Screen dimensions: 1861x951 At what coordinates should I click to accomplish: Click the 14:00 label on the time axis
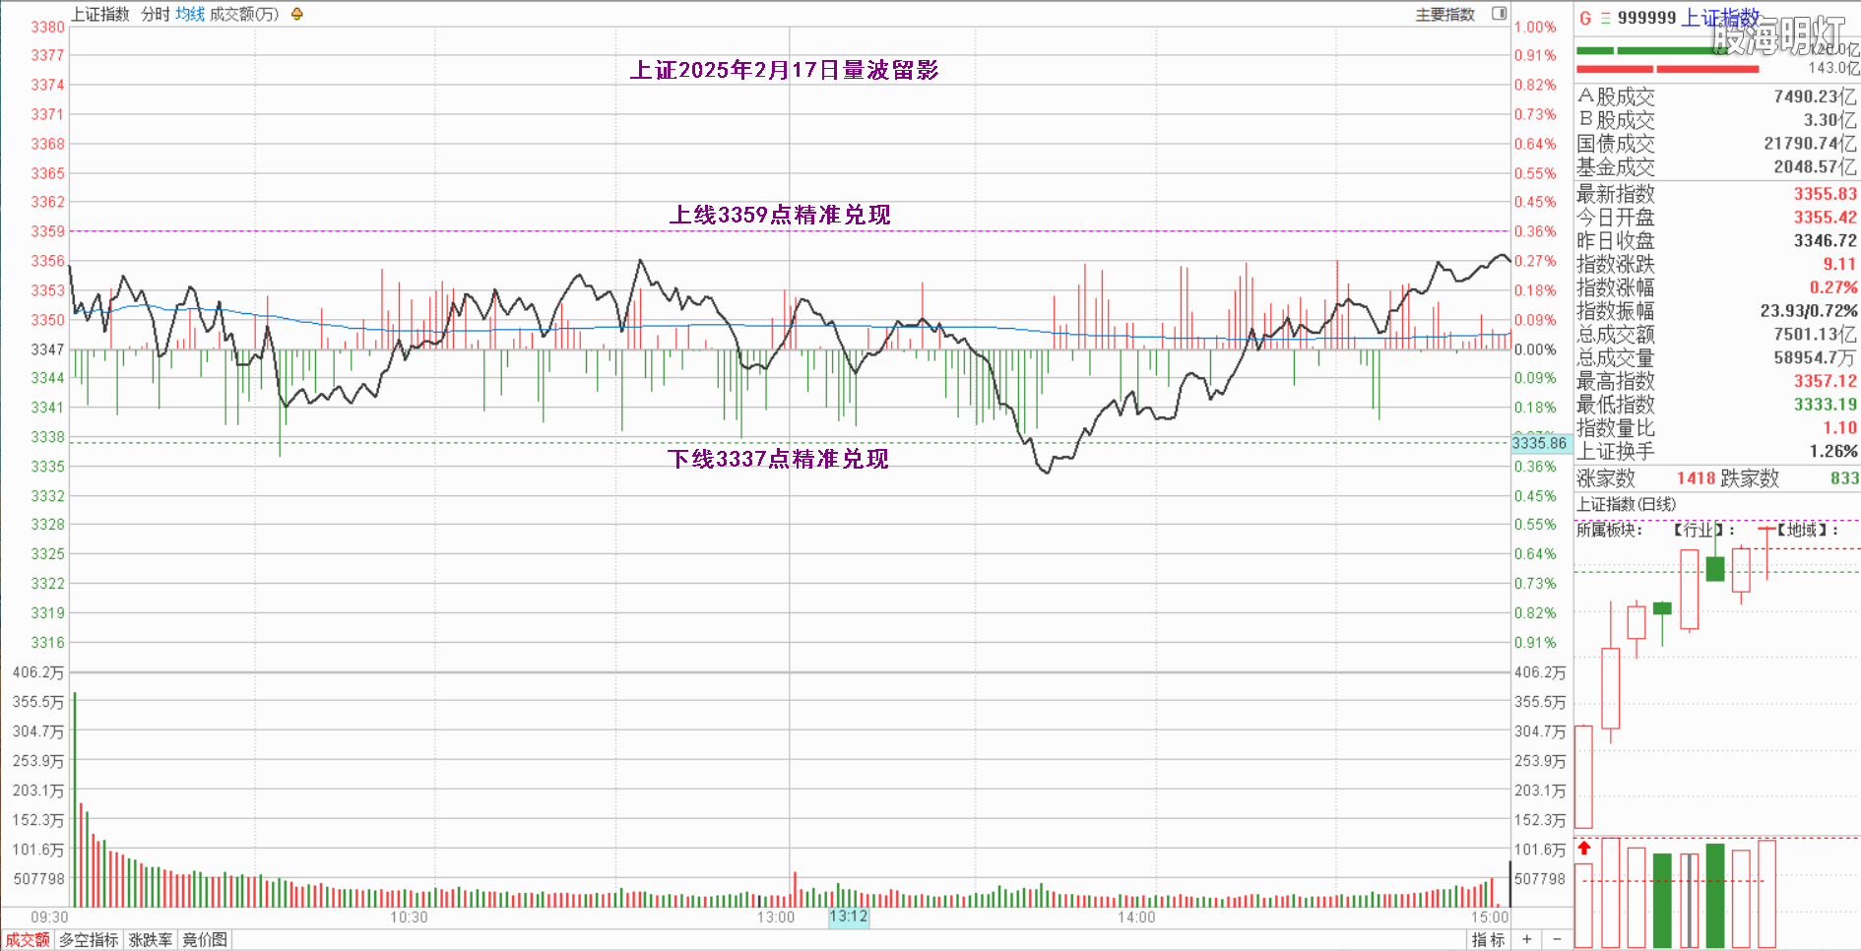click(x=1136, y=917)
